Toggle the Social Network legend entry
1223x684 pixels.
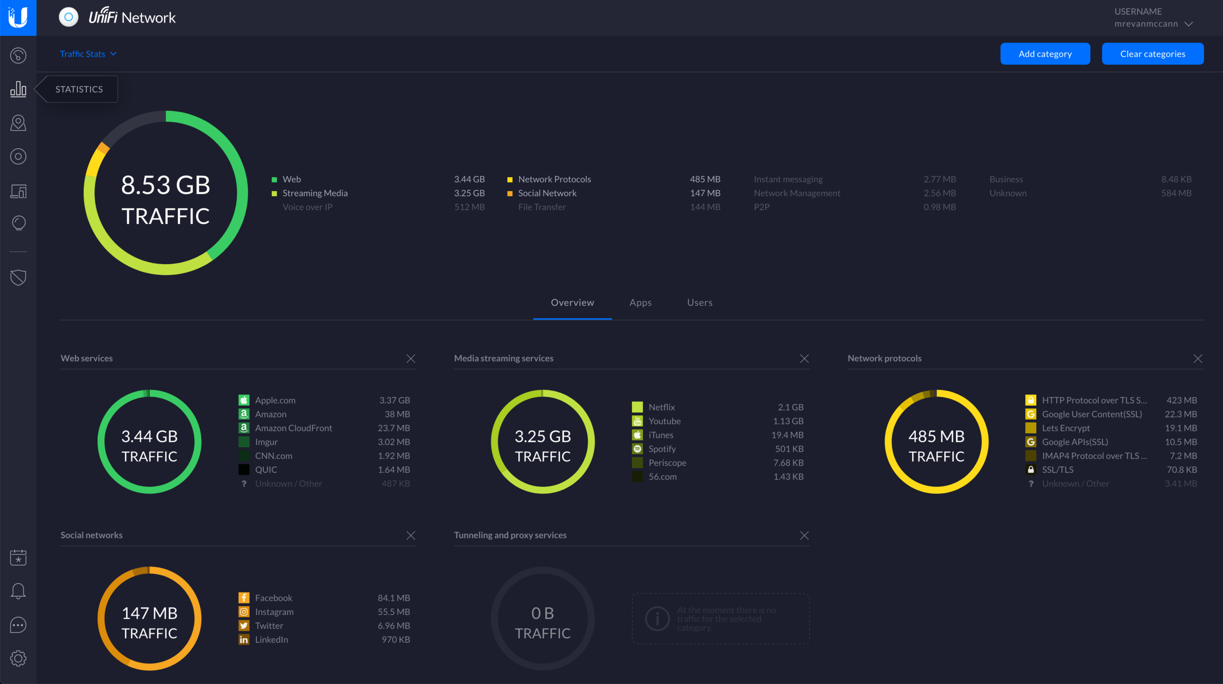(613, 193)
